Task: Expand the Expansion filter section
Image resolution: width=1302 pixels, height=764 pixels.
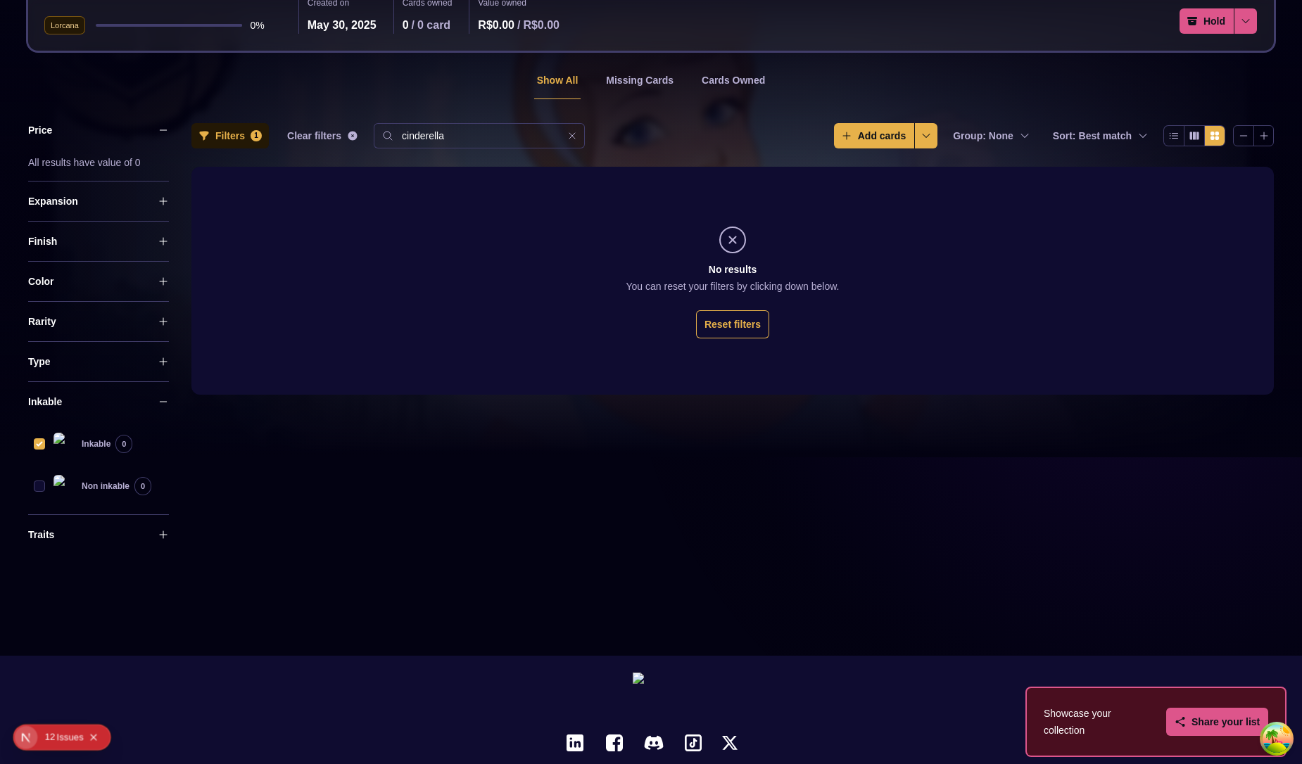Action: (163, 201)
